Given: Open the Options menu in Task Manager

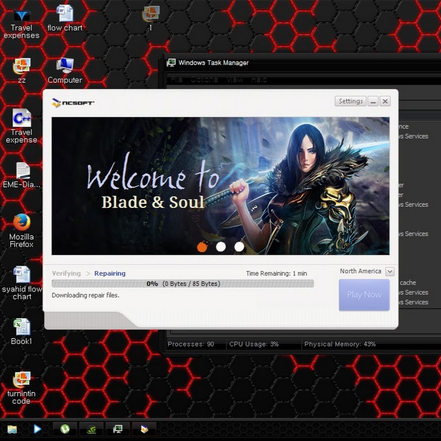Looking at the screenshot, I should (x=204, y=79).
